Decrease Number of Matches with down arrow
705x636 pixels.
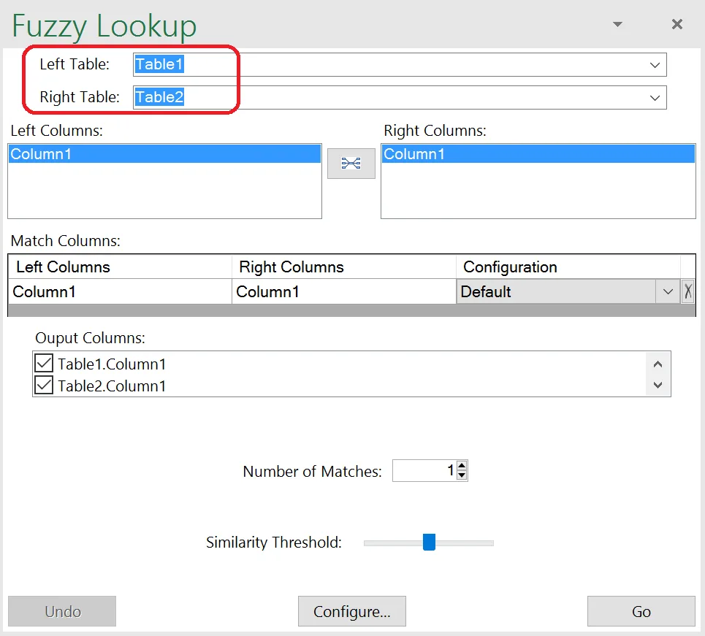[x=461, y=475]
